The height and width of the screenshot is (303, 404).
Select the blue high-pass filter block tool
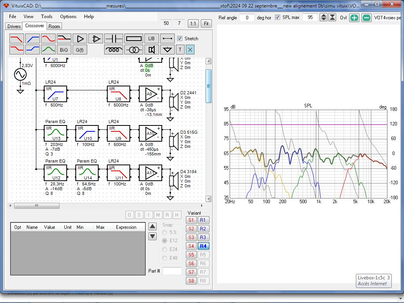tap(32, 39)
